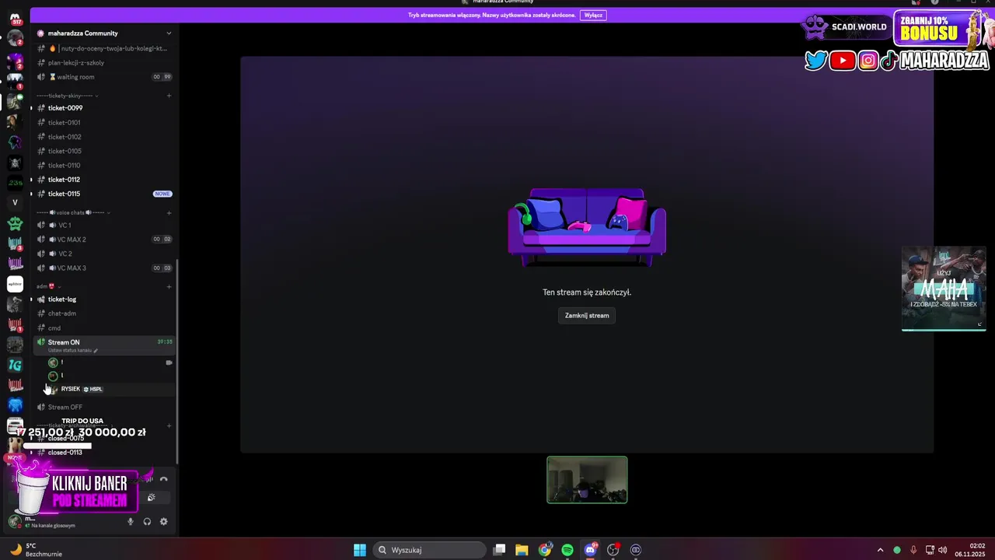995x560 pixels.
Task: Open Chrome from the taskbar
Action: (x=545, y=550)
